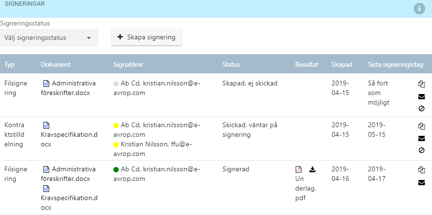The image size is (432, 215).
Task: Click the Status column header
Action: point(231,64)
